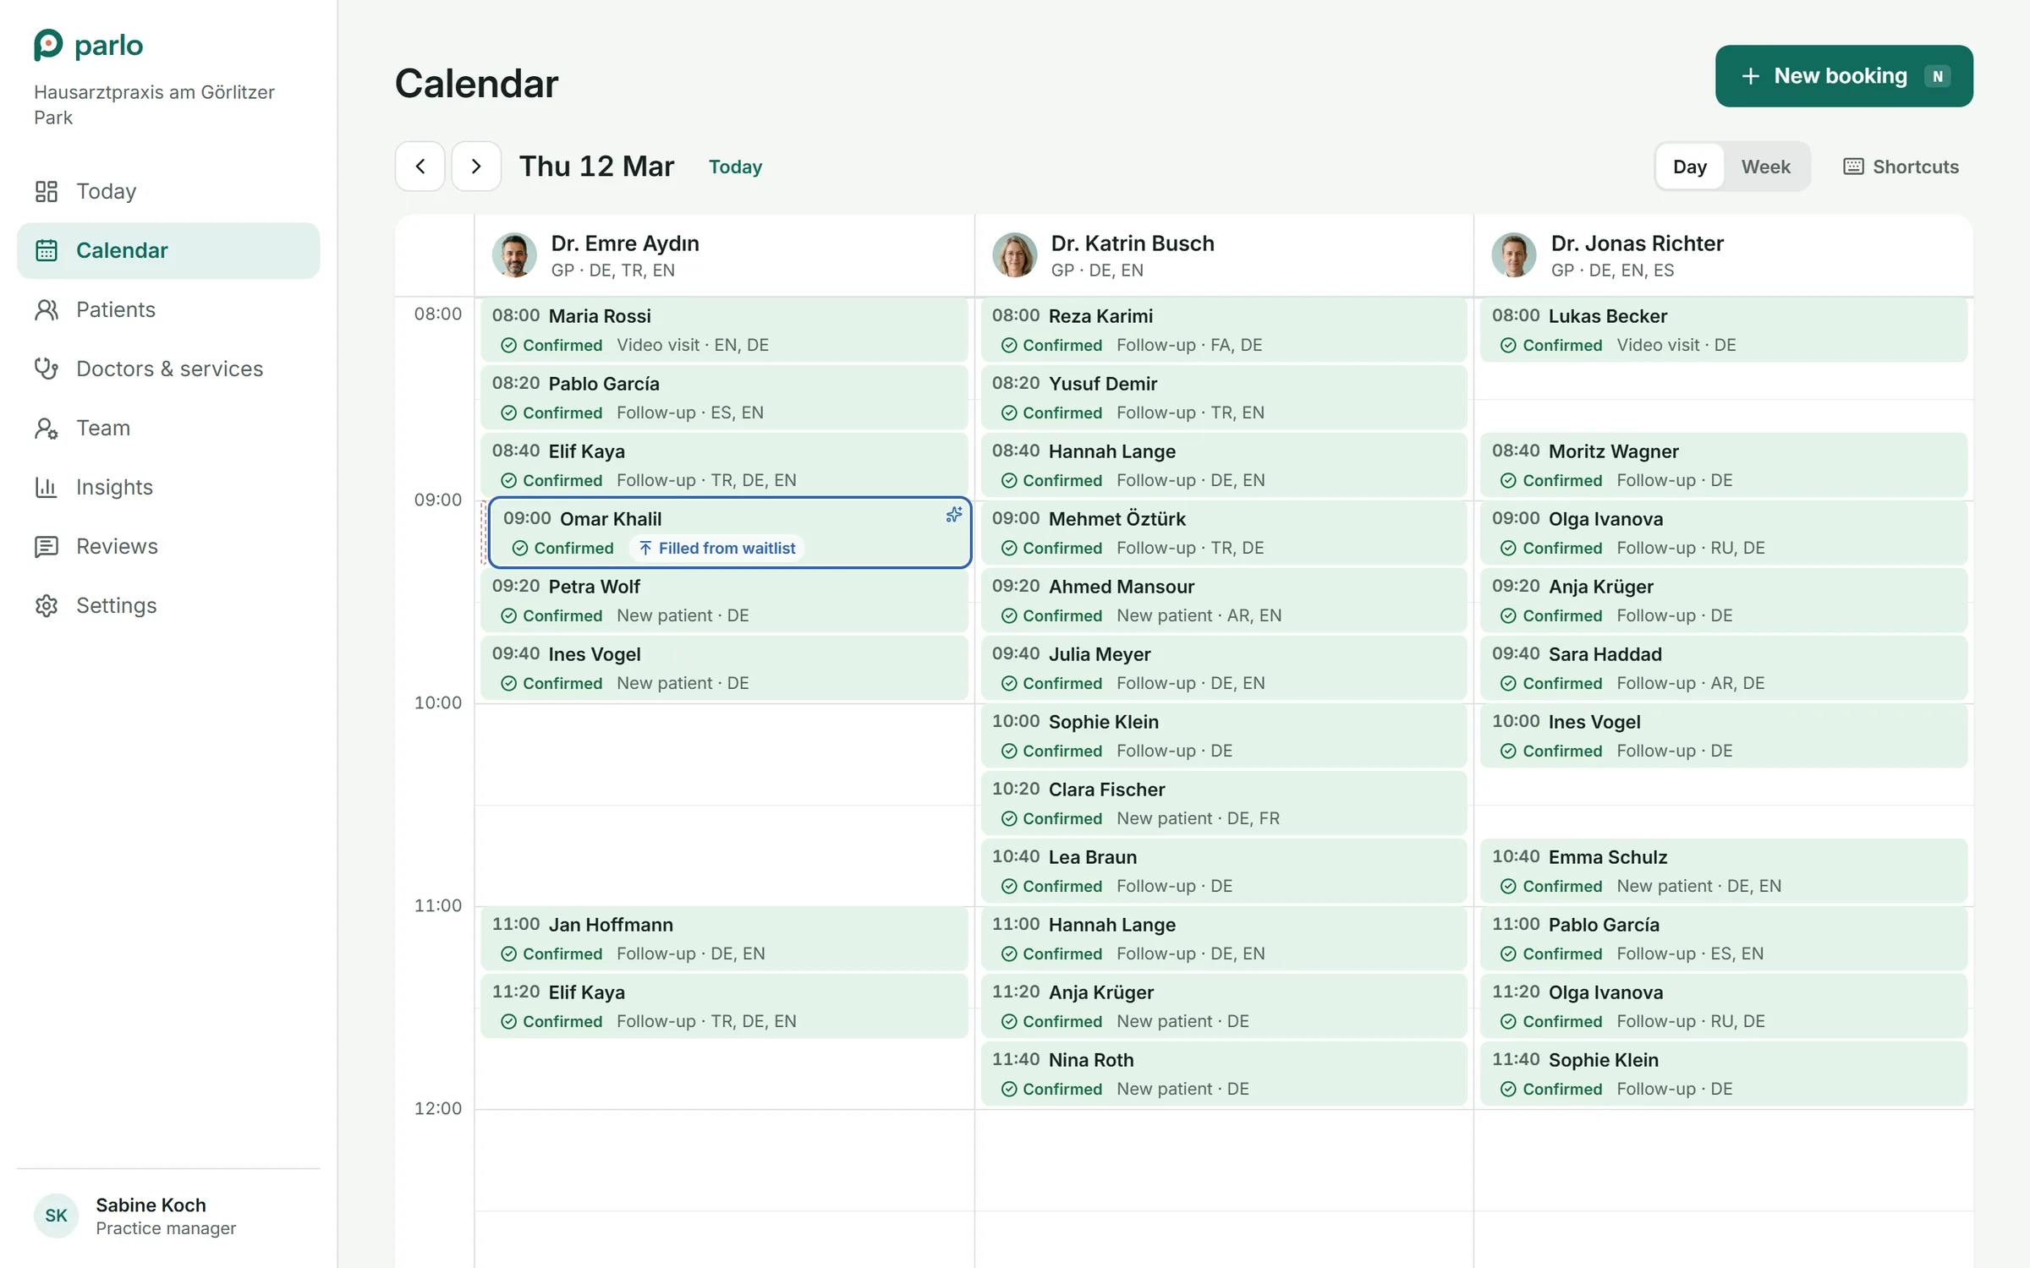Open Nina Roth's 11:40 appointment

[x=1224, y=1074]
